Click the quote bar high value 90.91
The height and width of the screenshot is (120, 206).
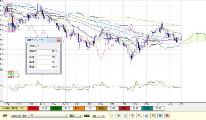pos(136,108)
